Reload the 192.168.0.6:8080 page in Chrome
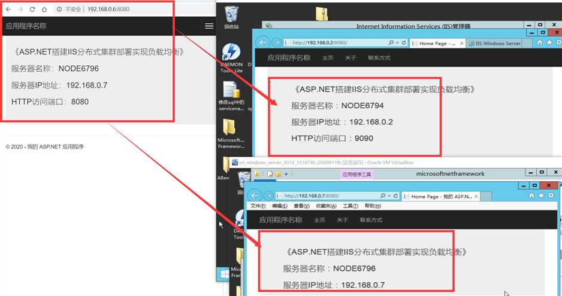This screenshot has width=562, height=296. 32,10
